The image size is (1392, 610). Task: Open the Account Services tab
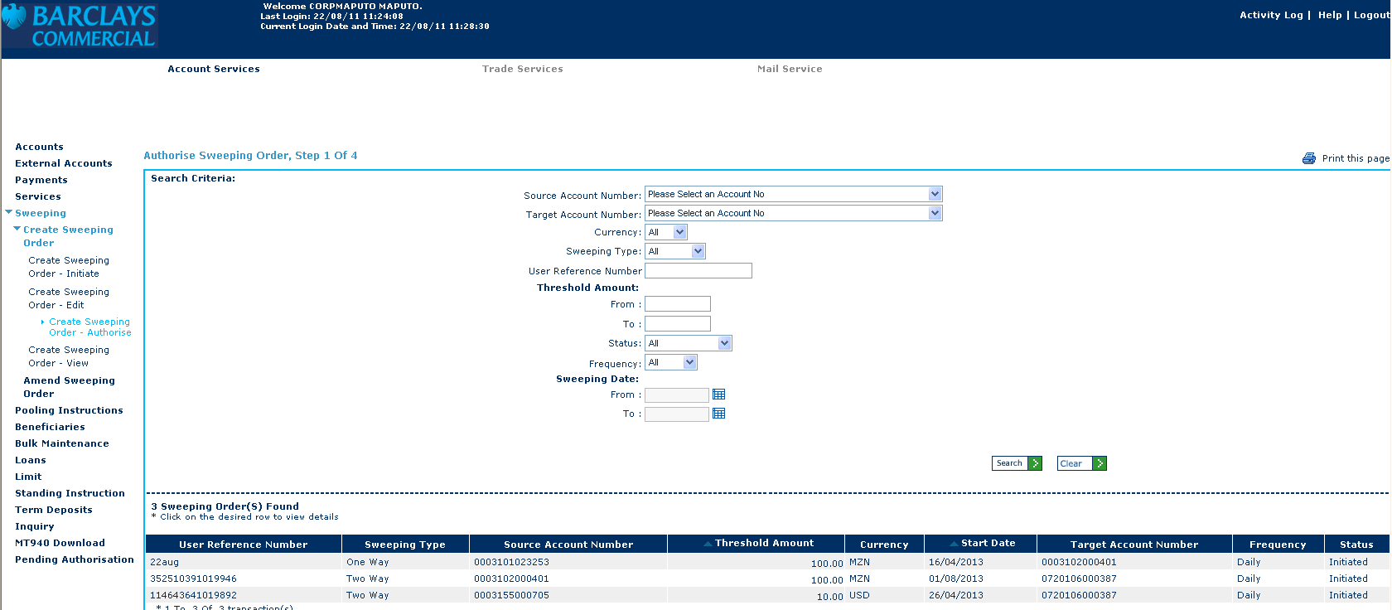pyautogui.click(x=214, y=69)
